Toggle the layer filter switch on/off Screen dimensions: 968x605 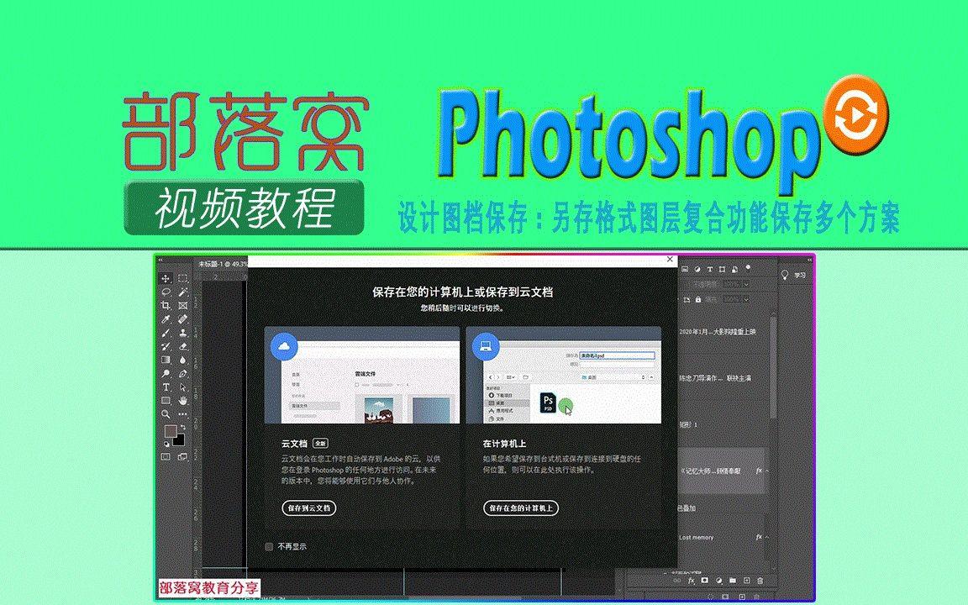coord(748,268)
